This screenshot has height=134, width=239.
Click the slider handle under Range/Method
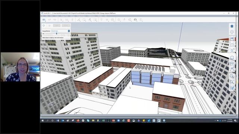(x=57, y=33)
